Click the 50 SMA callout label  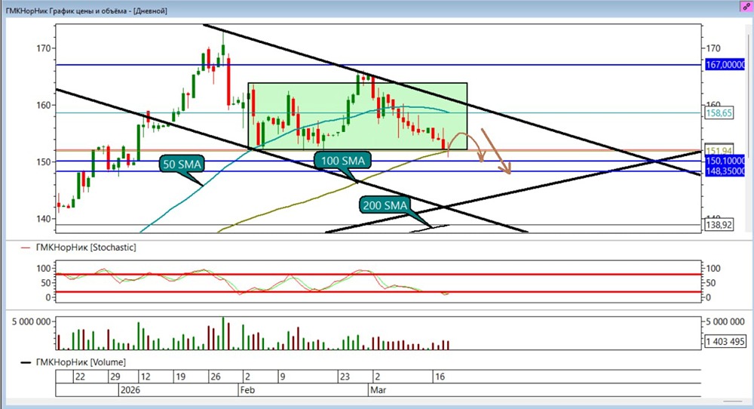pos(182,164)
